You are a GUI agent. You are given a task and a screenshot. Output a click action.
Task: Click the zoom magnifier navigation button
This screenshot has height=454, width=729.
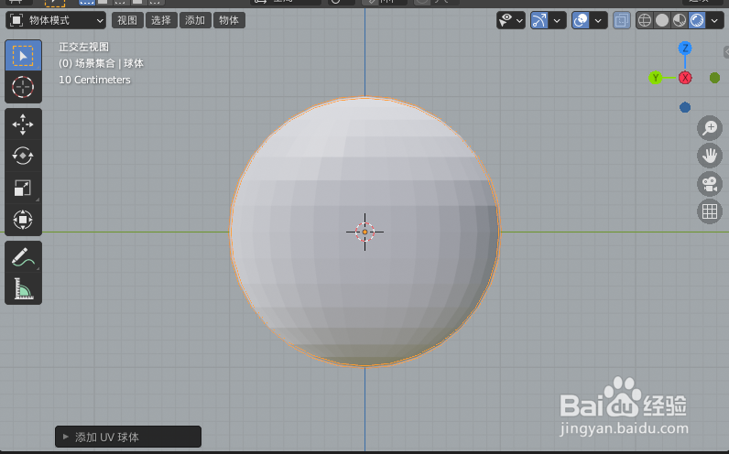pos(710,128)
